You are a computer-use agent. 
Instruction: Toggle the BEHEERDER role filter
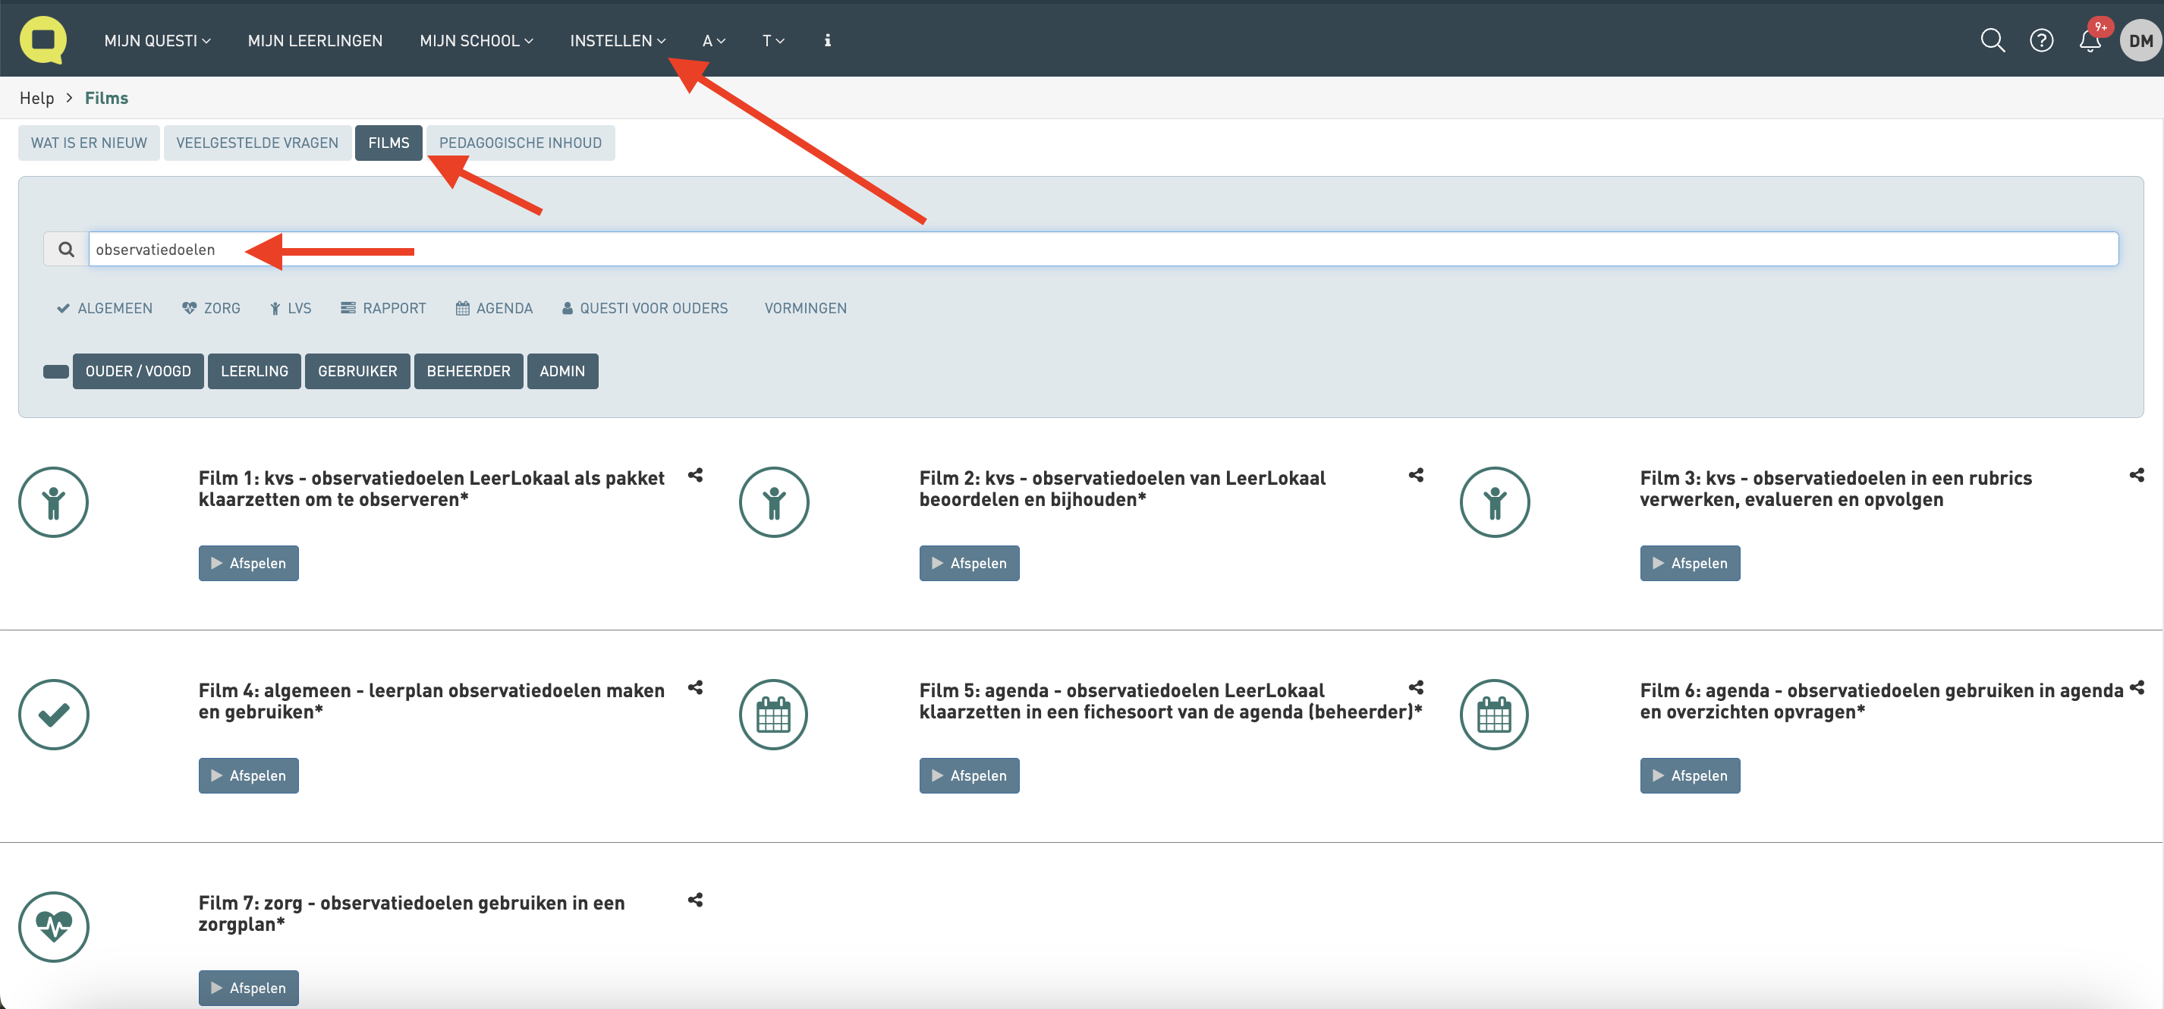coord(468,371)
